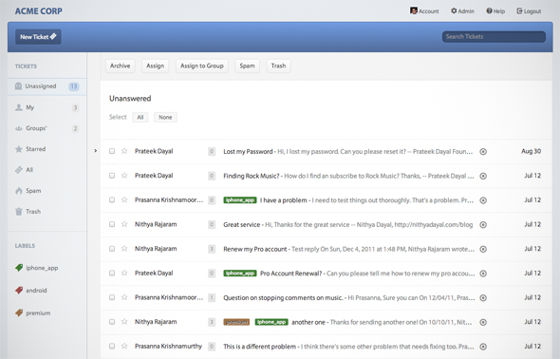Check the Great service ticket checkbox

[x=112, y=224]
